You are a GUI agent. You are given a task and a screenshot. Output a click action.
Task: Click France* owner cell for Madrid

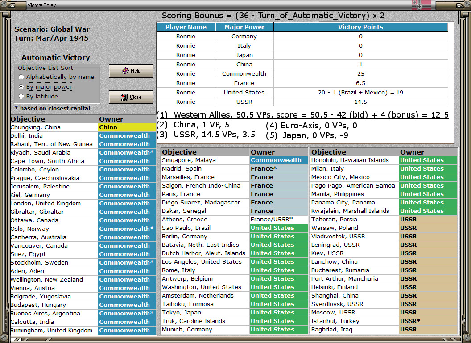coord(279,169)
